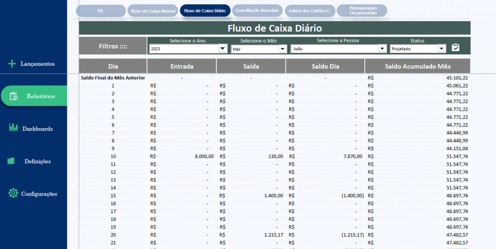496x249 pixels.
Task: Click the Fluxo de Caixa Diário tab
Action: coord(205,11)
